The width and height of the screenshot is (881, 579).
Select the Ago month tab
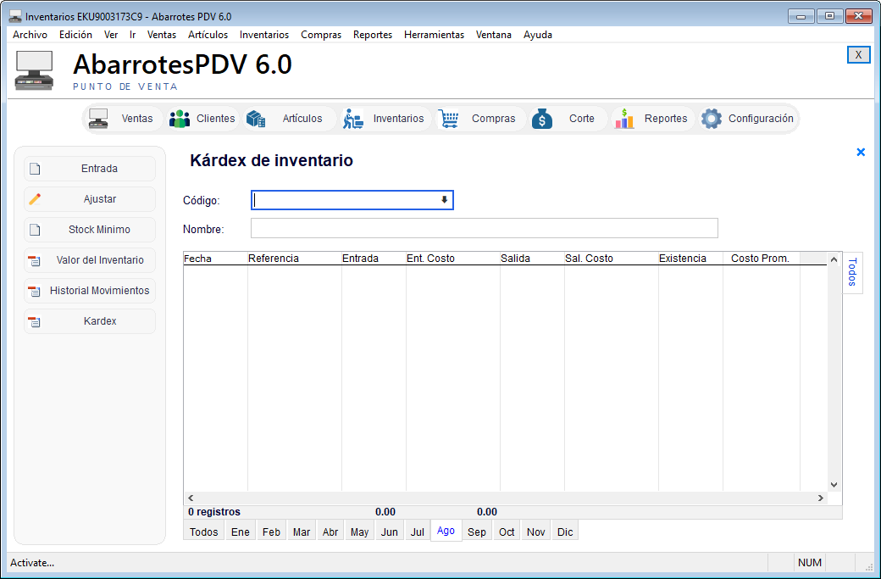pyautogui.click(x=446, y=531)
